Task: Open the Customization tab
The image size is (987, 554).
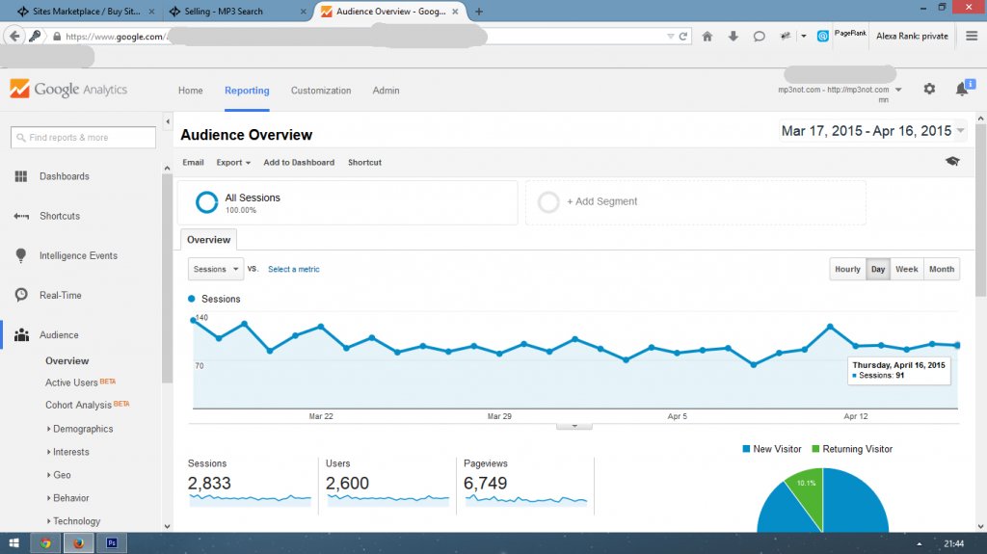Action: coord(321,91)
